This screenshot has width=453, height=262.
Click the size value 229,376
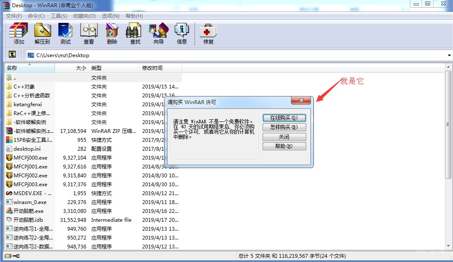77,202
